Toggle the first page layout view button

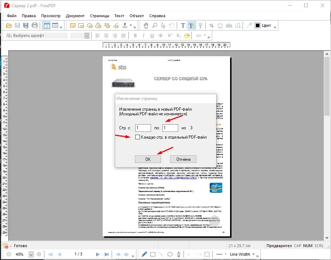click(46, 25)
